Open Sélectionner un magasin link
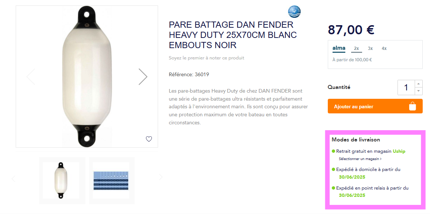The image size is (430, 214). (x=360, y=159)
